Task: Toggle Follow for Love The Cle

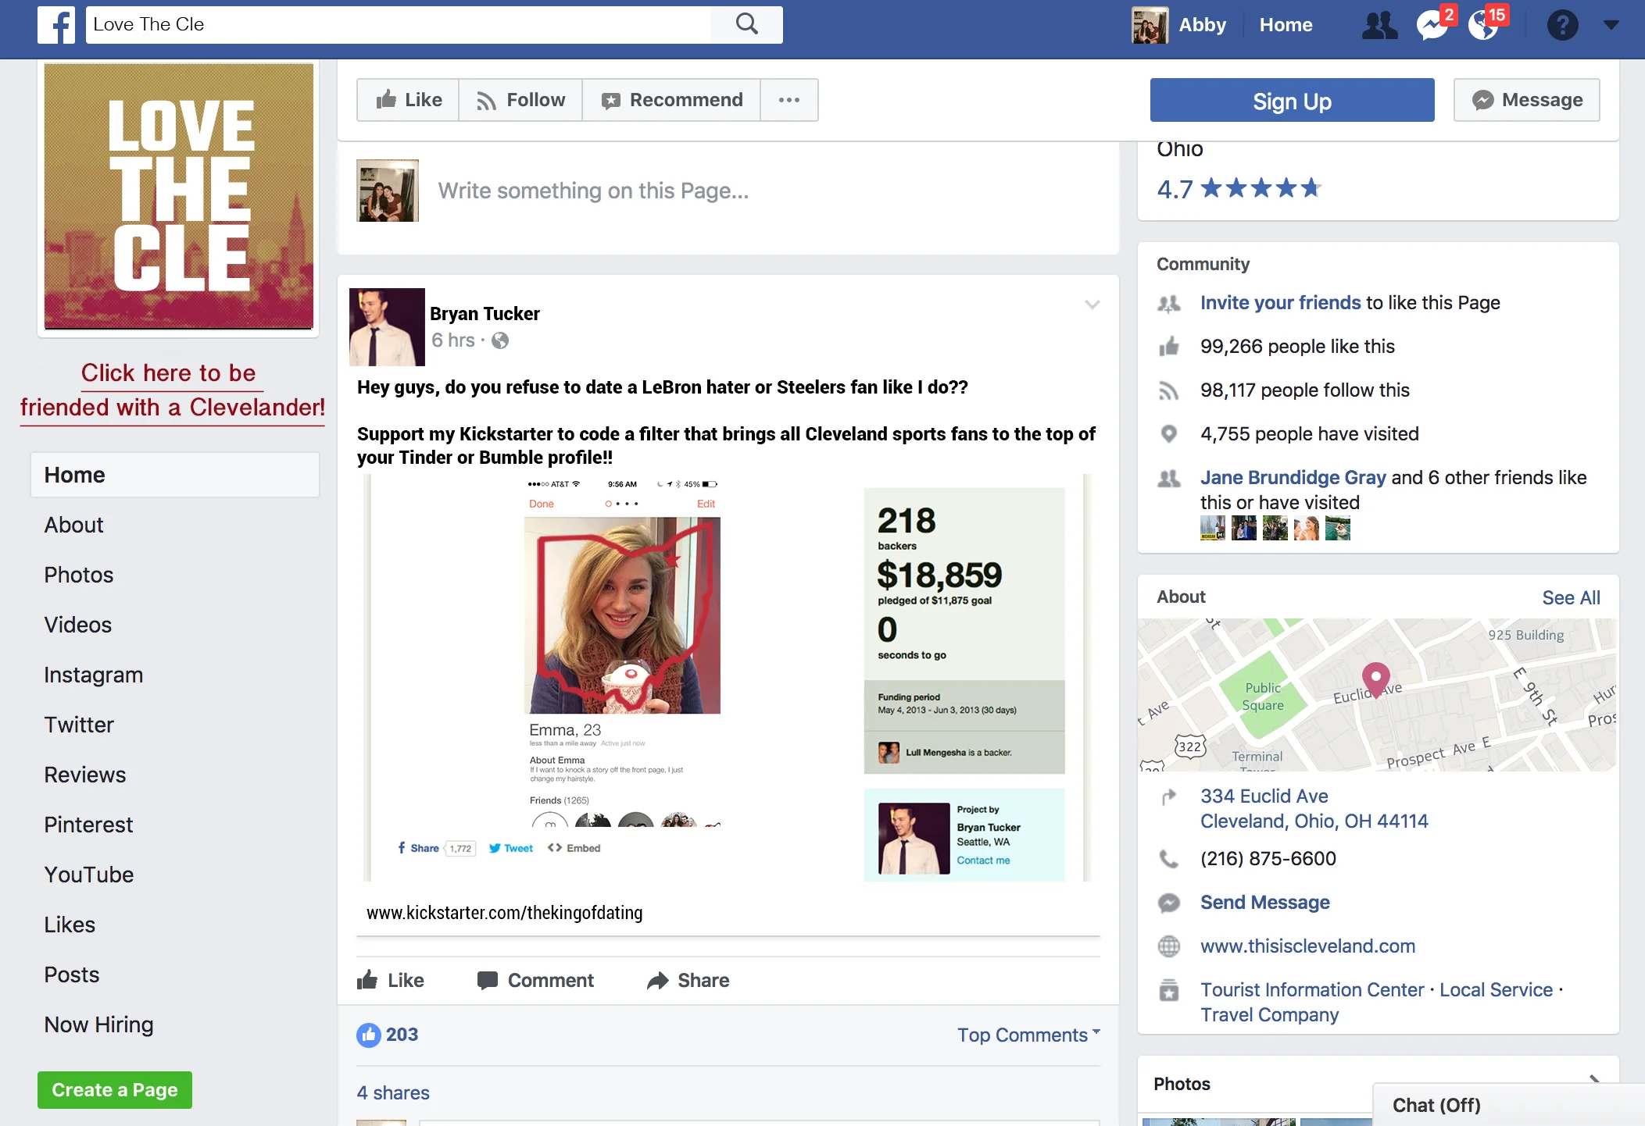Action: point(520,100)
